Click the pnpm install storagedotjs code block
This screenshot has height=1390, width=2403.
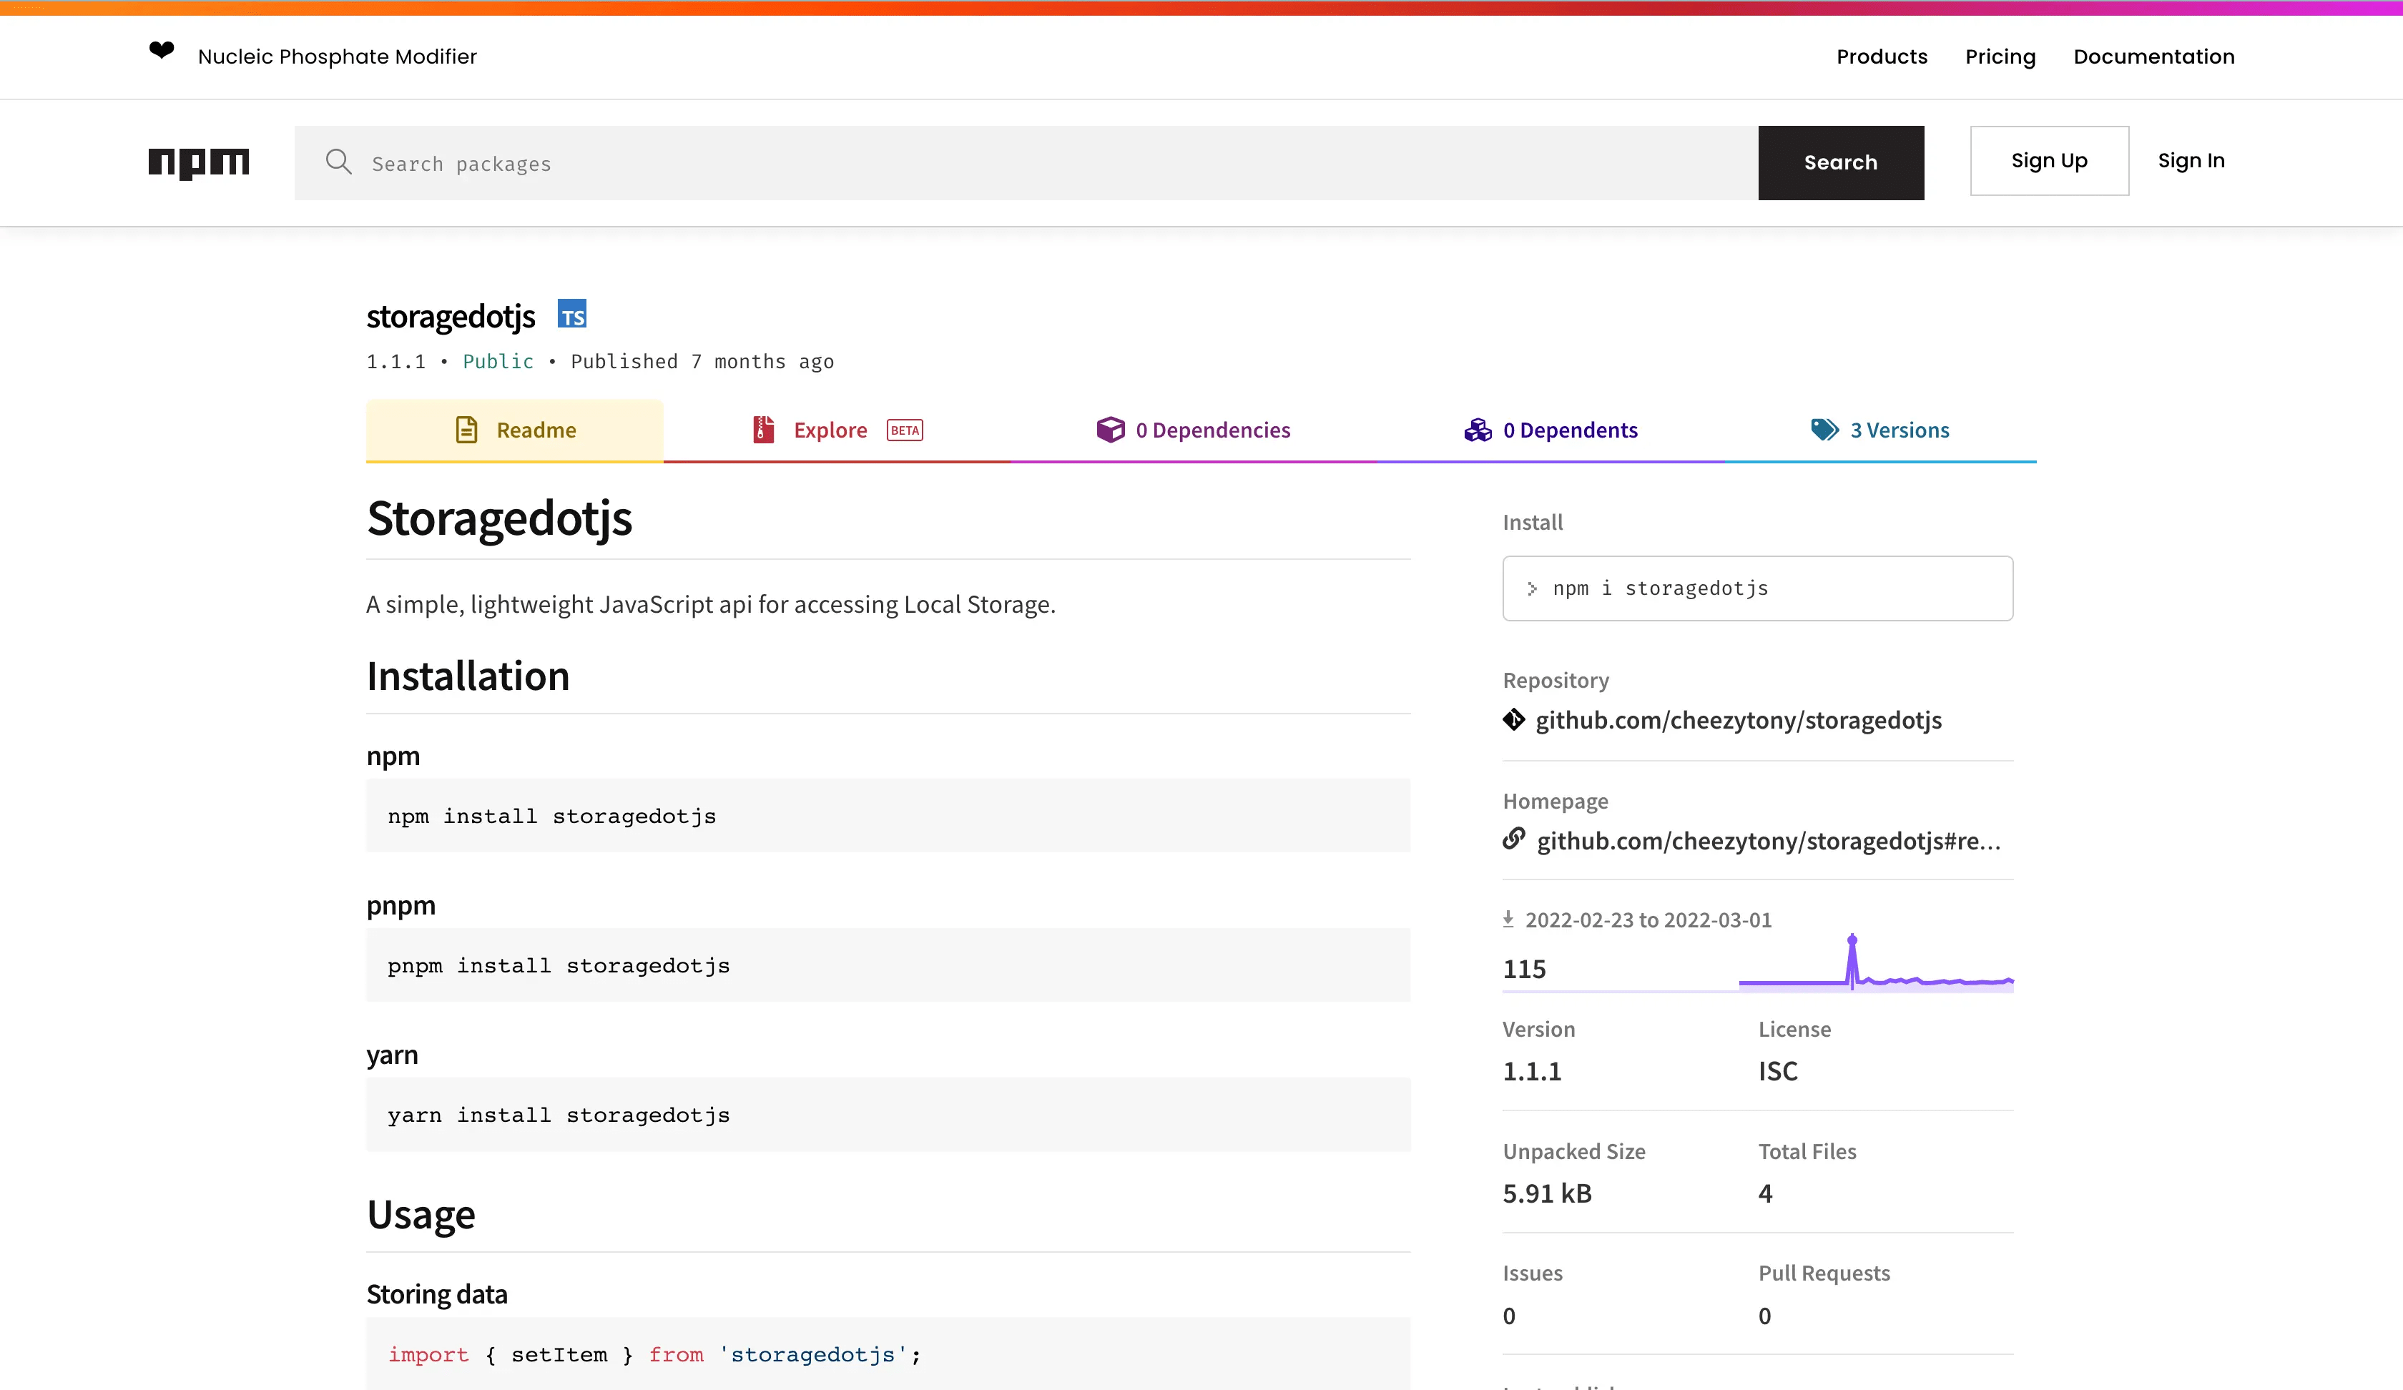888,965
